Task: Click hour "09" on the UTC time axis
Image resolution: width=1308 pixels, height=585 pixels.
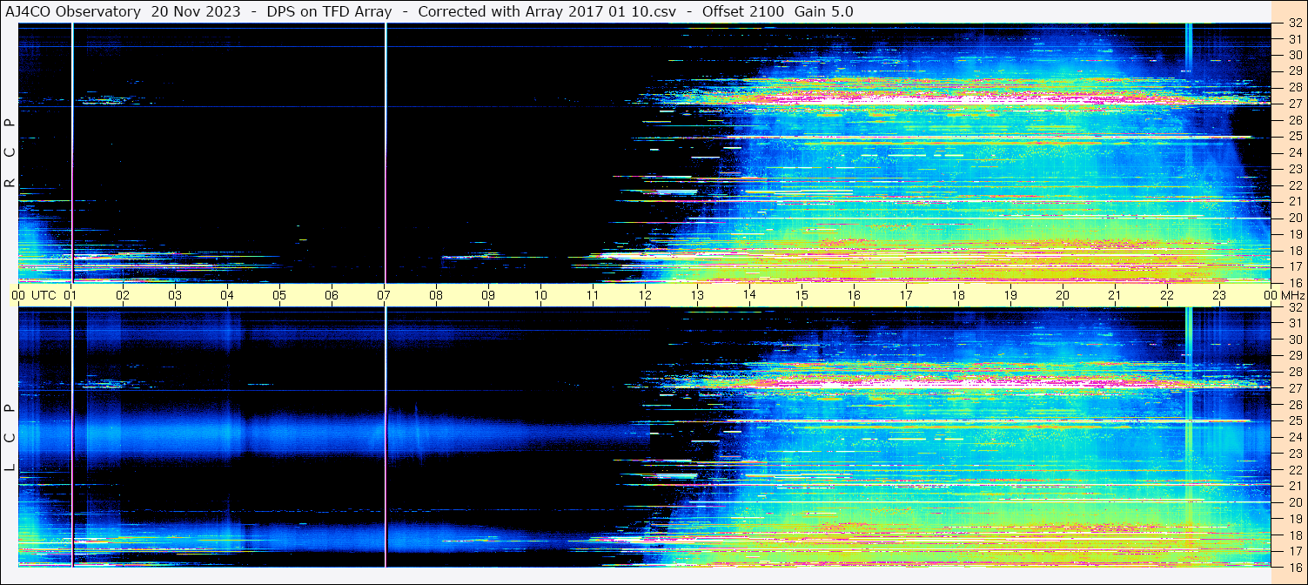Action: [x=488, y=295]
